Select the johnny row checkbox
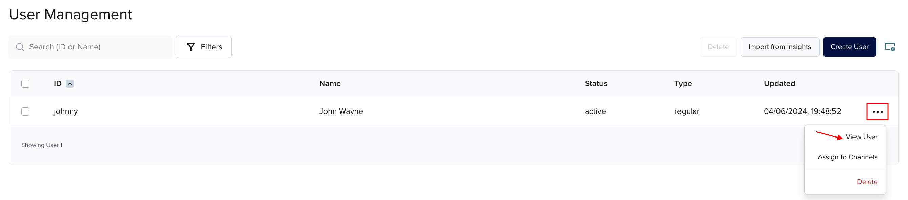This screenshot has height=200, width=908. tap(25, 111)
